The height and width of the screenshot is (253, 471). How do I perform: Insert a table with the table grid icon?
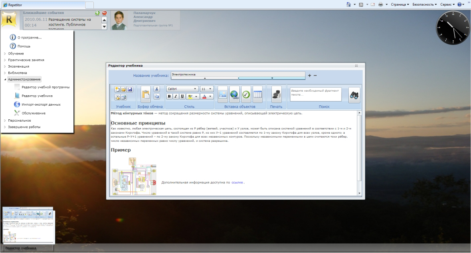(x=258, y=94)
